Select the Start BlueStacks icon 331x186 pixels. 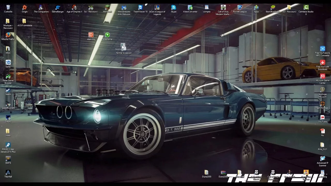click(273, 7)
